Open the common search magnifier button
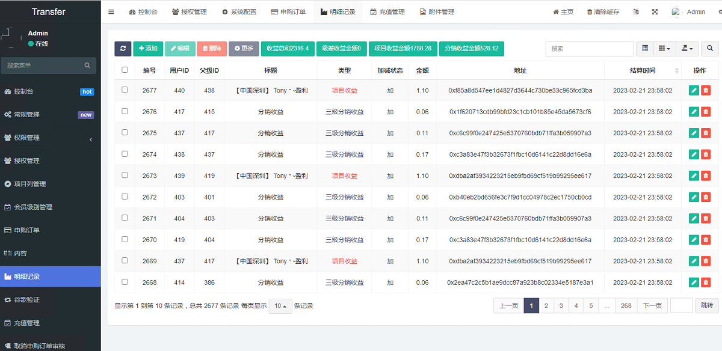This screenshot has width=722, height=351. point(710,49)
